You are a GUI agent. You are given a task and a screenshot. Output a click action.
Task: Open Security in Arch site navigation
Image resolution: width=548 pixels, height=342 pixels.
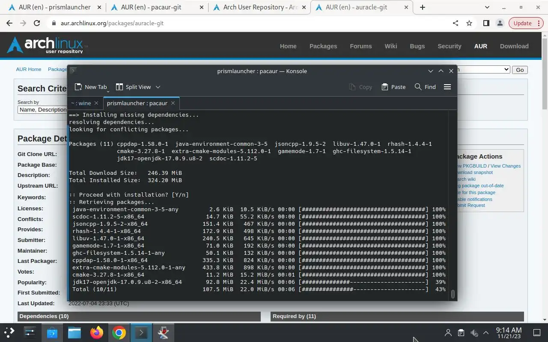pyautogui.click(x=450, y=46)
